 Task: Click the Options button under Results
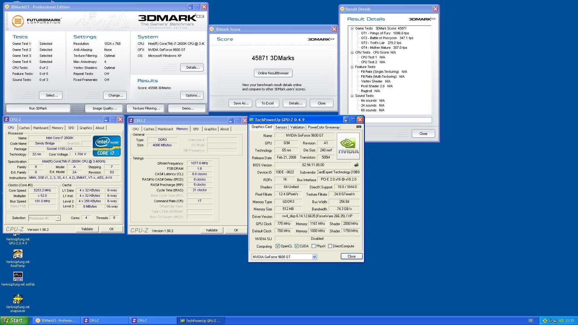click(x=192, y=95)
